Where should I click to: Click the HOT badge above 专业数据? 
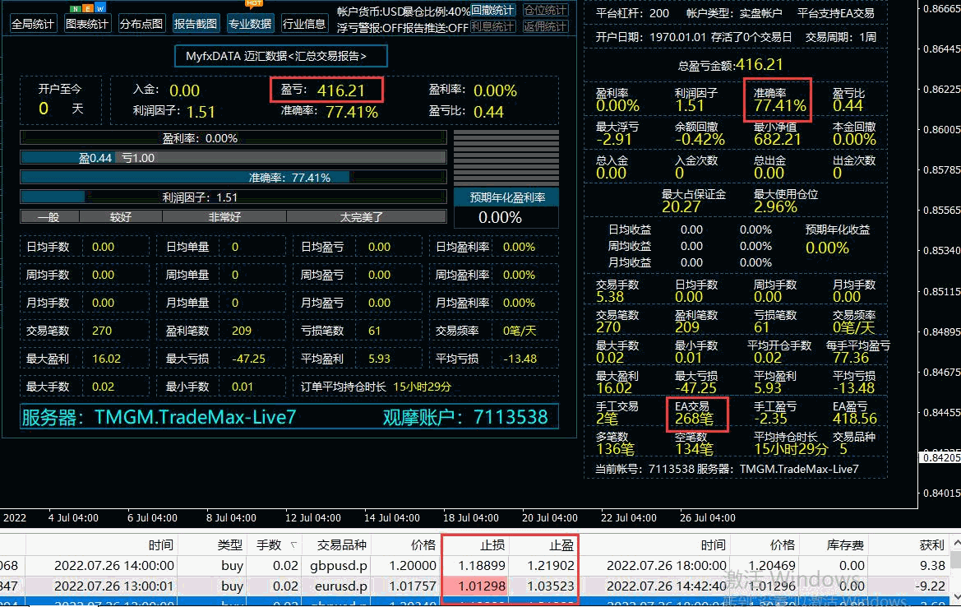pos(254,3)
